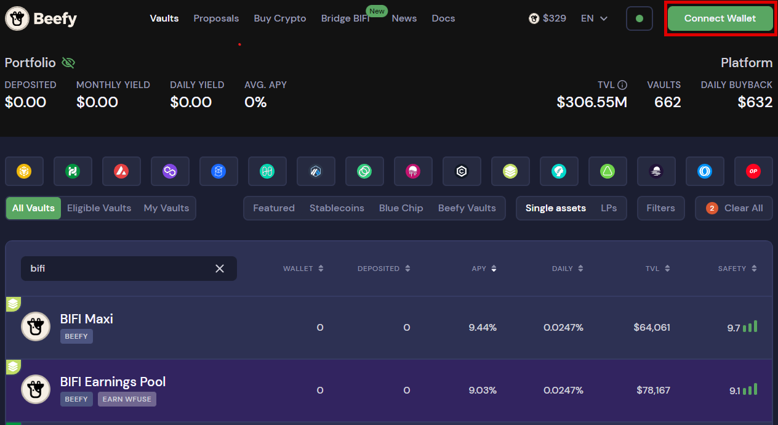Screen dimensions: 778x425
Task: Sort vaults by APY column
Action: [x=484, y=269]
